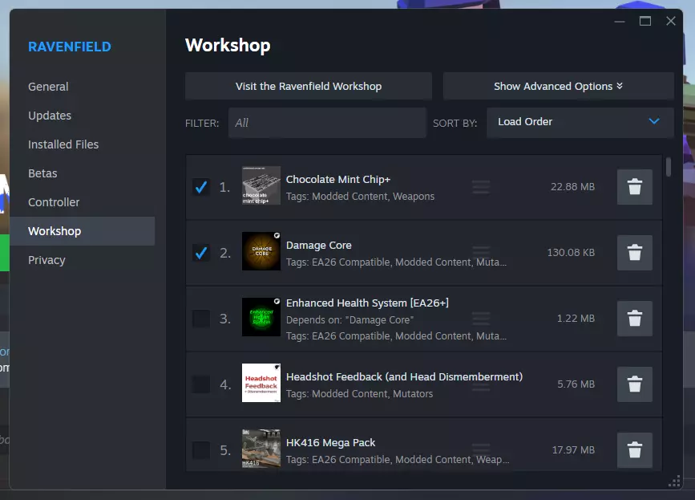Close the Ravenfield properties window

point(671,21)
